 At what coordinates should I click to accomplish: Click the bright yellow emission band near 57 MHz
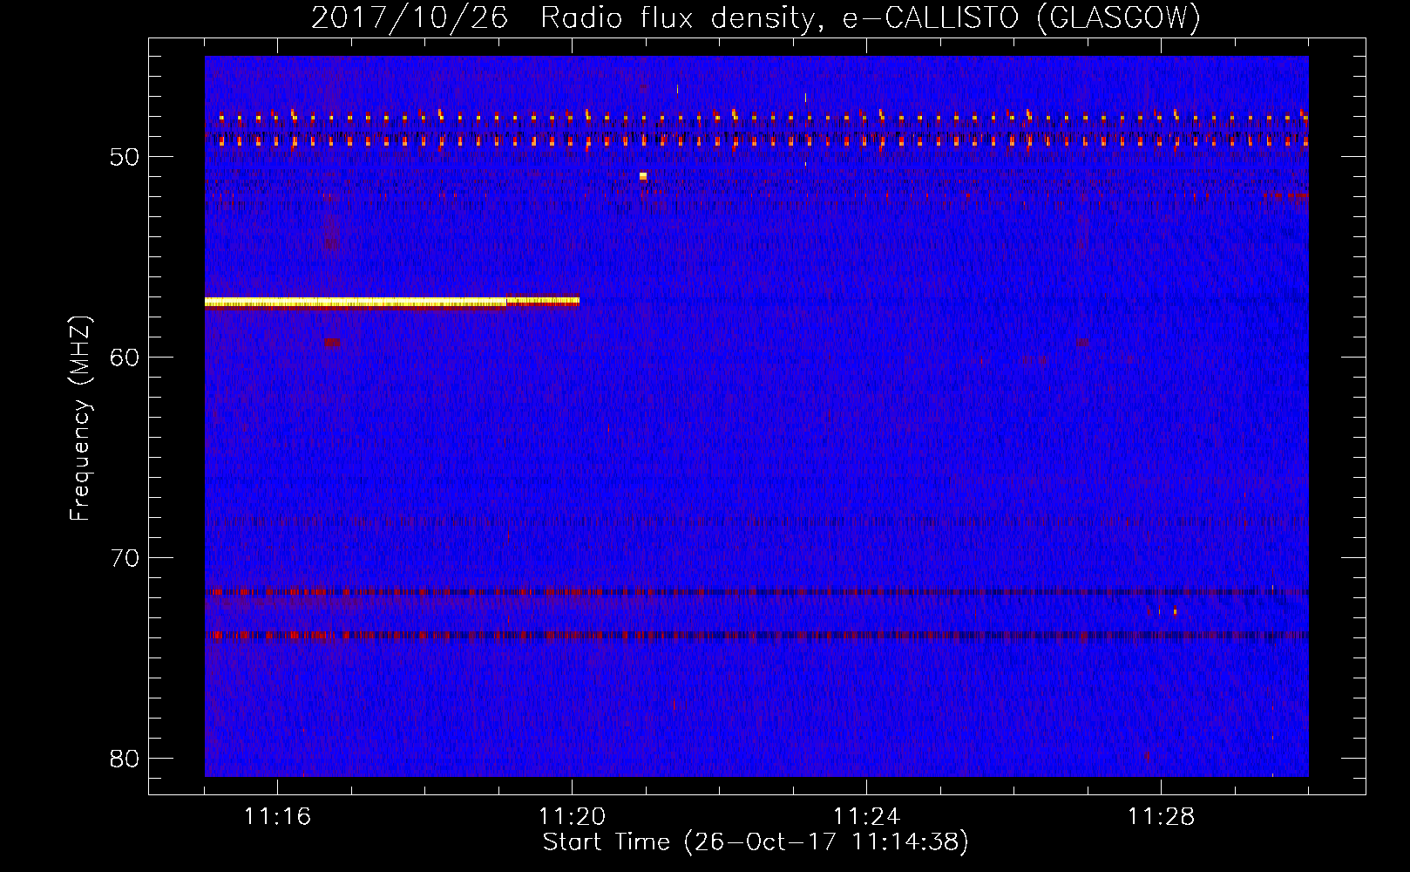click(391, 302)
